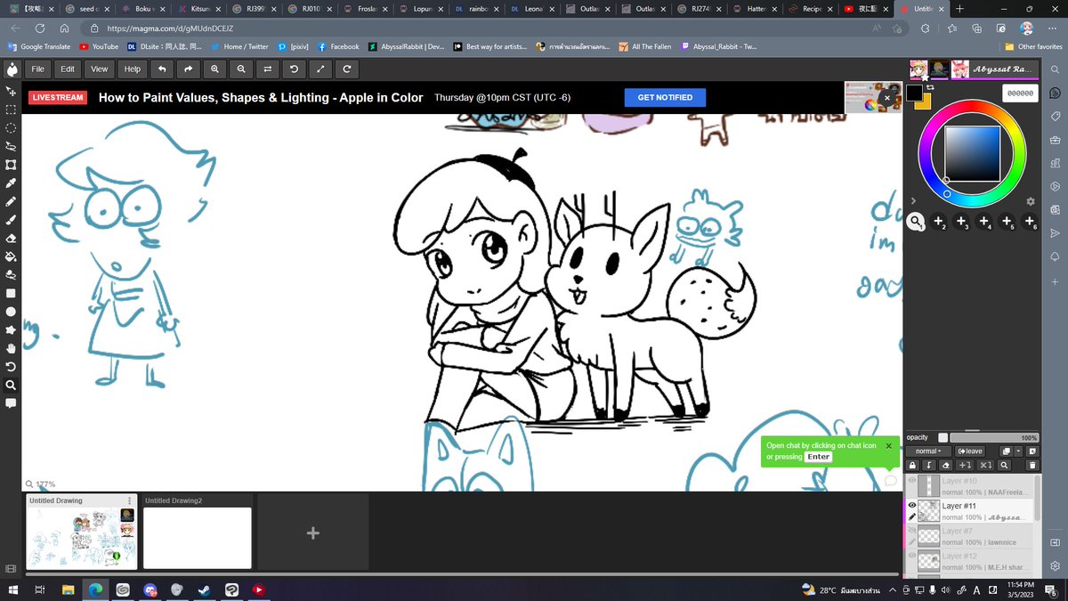Select the filled rectangle shape tool

pyautogui.click(x=11, y=293)
